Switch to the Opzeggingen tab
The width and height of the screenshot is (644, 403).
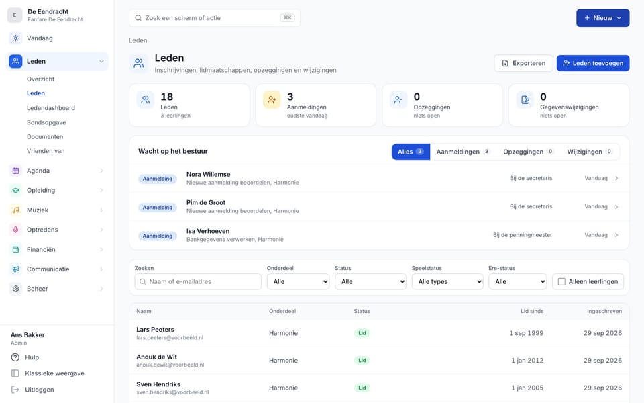529,152
